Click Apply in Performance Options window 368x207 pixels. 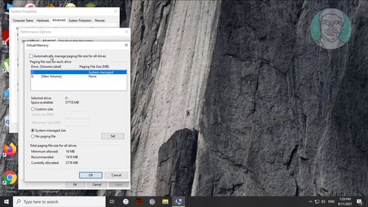coord(118,185)
